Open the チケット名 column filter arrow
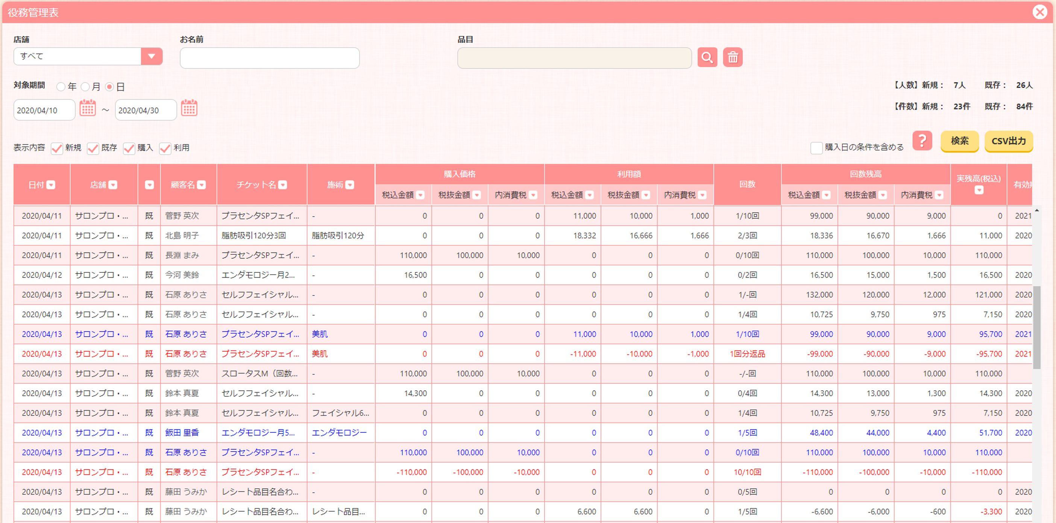 (282, 185)
